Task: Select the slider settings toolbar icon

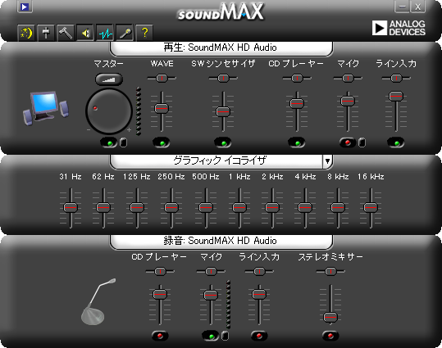Action: (46, 34)
